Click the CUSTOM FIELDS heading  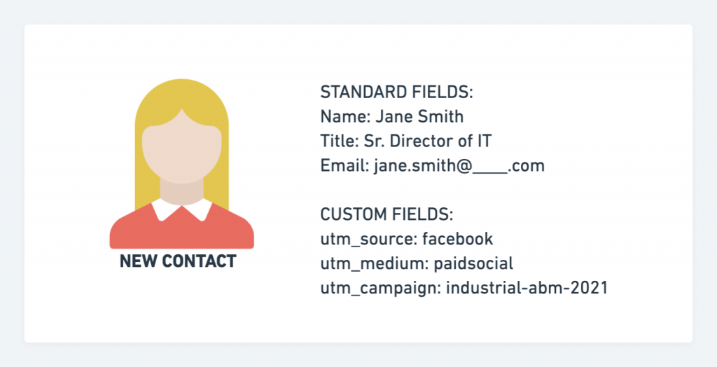coord(387,214)
